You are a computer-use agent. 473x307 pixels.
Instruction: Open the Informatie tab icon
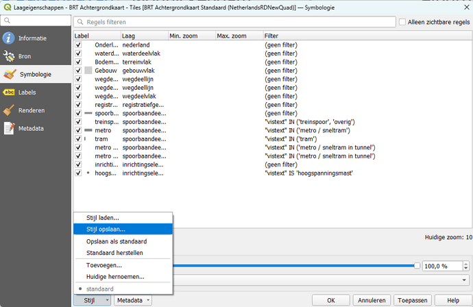coord(8,38)
